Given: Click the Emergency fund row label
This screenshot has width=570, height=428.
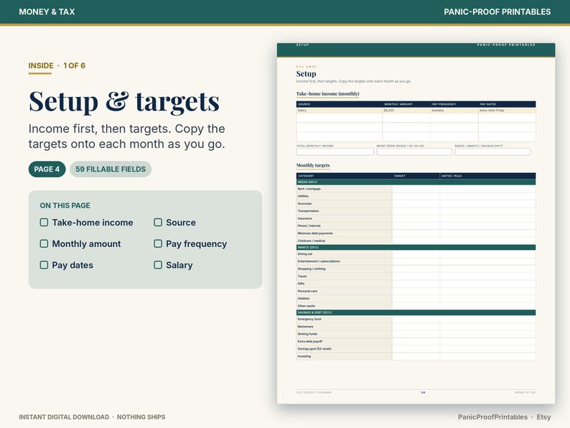Looking at the screenshot, I should tap(309, 319).
